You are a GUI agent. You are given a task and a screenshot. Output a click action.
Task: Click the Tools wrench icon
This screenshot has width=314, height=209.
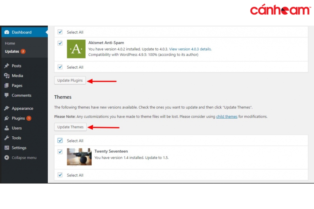[x=7, y=138]
